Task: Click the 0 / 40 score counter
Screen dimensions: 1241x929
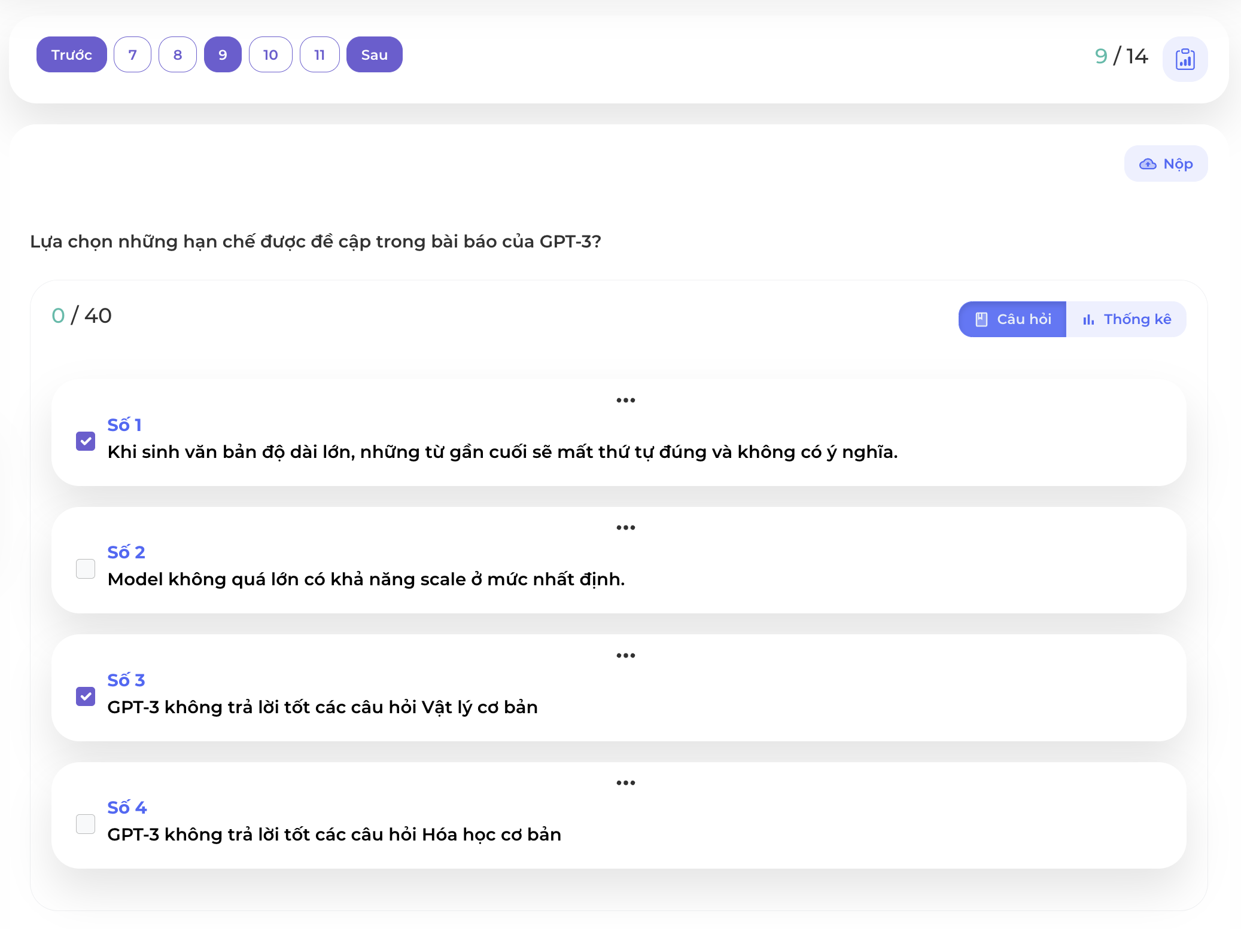Action: point(81,316)
